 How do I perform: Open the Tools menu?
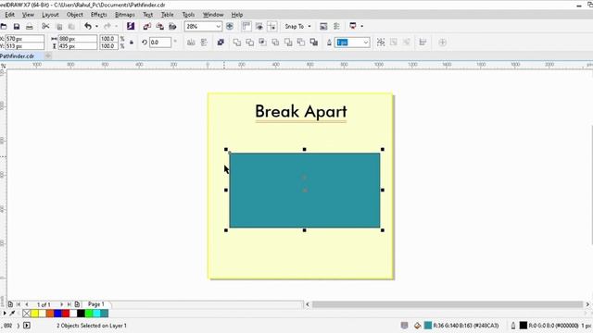(x=188, y=15)
